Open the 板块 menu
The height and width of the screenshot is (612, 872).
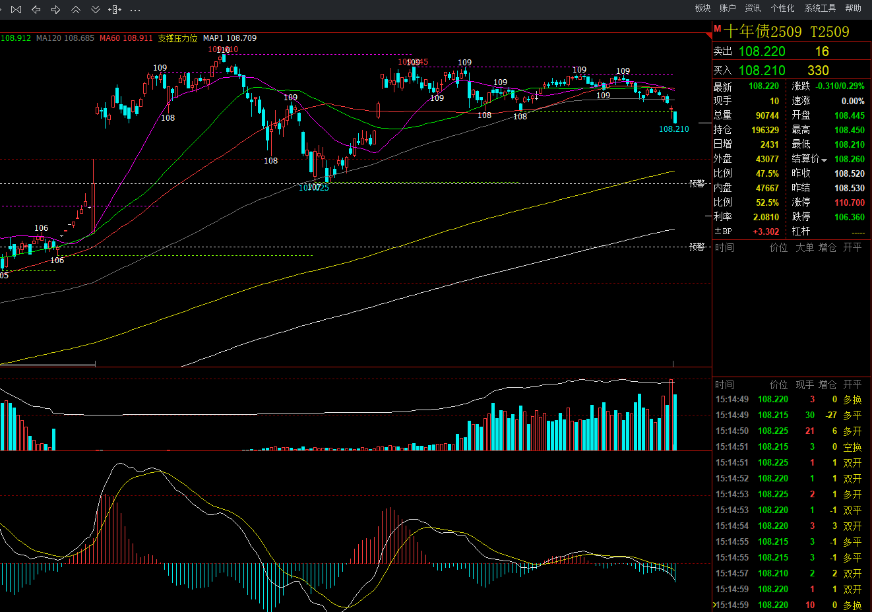point(702,8)
